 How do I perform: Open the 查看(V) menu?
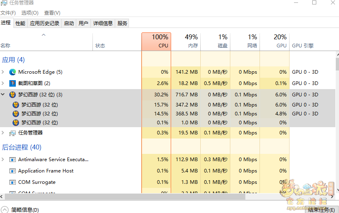click(52, 13)
